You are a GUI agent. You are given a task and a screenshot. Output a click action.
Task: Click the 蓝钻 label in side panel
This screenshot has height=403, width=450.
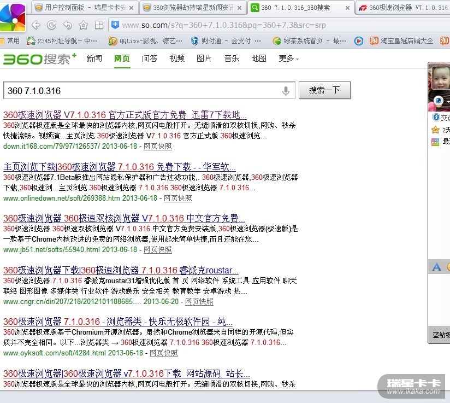pyautogui.click(x=441, y=335)
